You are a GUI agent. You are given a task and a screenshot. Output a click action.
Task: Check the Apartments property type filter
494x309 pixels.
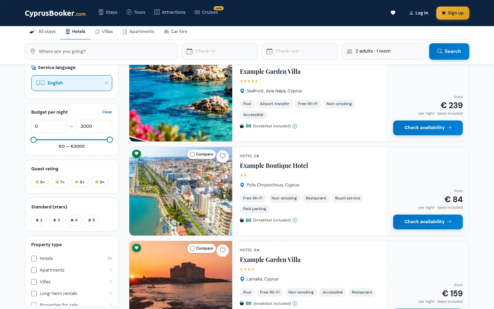point(34,270)
